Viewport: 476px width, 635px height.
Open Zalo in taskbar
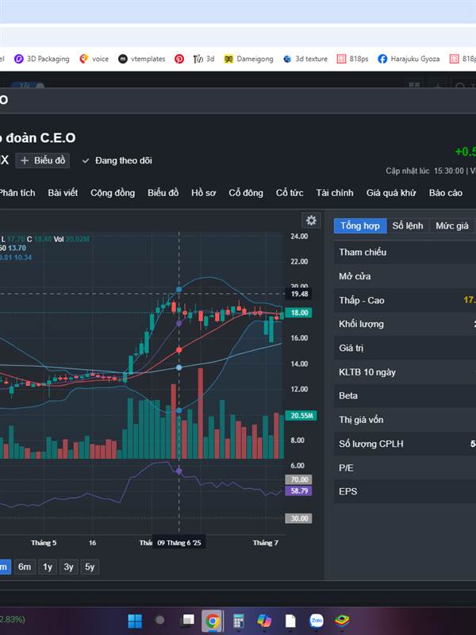pyautogui.click(x=317, y=621)
